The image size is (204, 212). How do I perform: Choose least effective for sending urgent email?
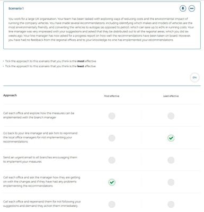pos(171,160)
